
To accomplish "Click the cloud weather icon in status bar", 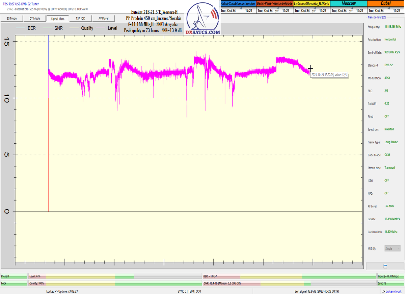I will click(383, 291).
